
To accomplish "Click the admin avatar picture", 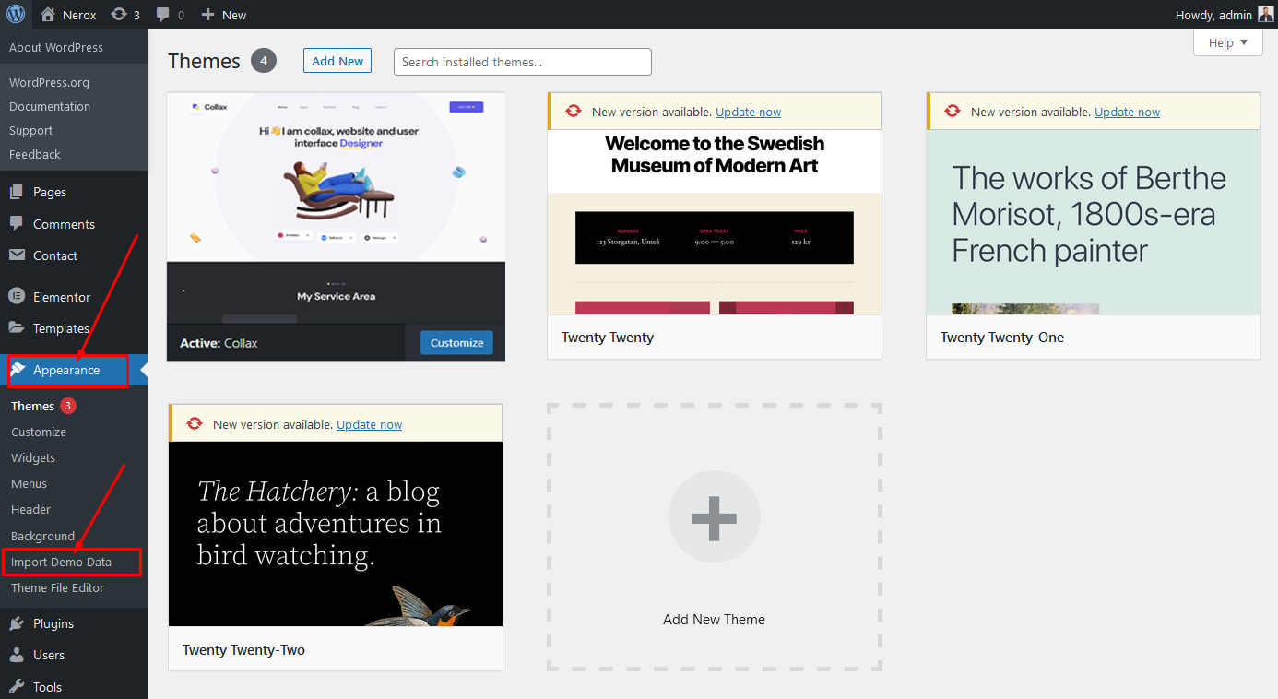I will tap(1265, 14).
